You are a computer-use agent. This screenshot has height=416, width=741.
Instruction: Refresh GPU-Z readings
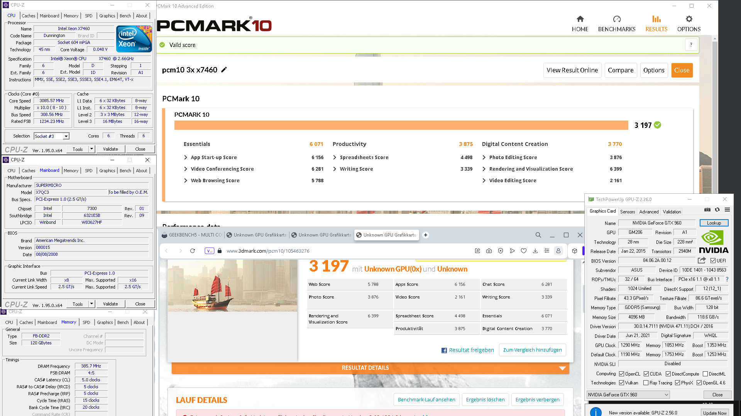click(x=717, y=210)
